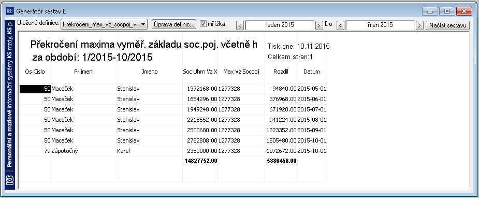
Task: Click Rozdil value 376968.00
Action: pyautogui.click(x=283, y=100)
